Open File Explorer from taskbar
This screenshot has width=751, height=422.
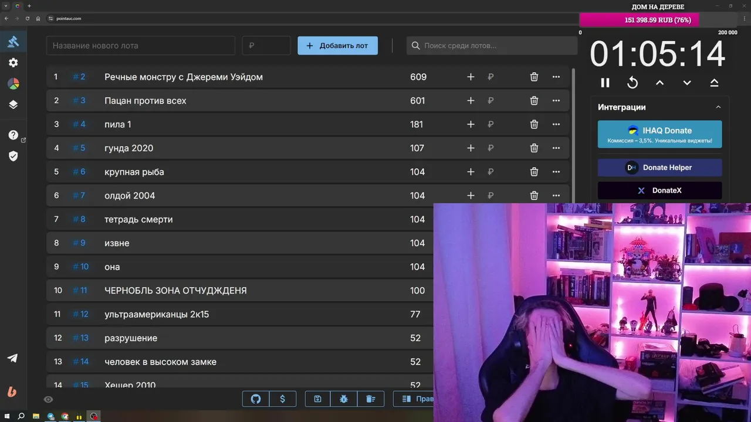[36, 416]
